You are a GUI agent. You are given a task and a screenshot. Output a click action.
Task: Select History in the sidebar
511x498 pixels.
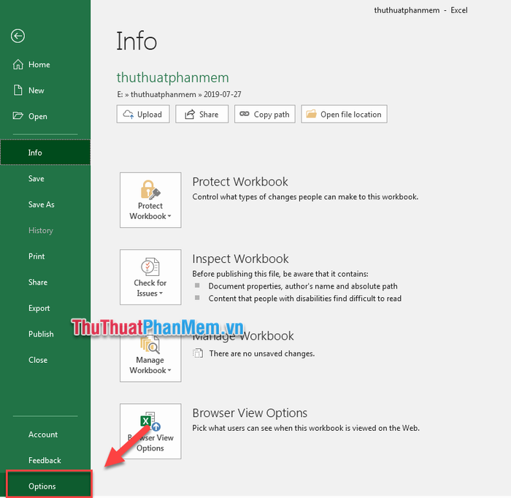click(45, 231)
